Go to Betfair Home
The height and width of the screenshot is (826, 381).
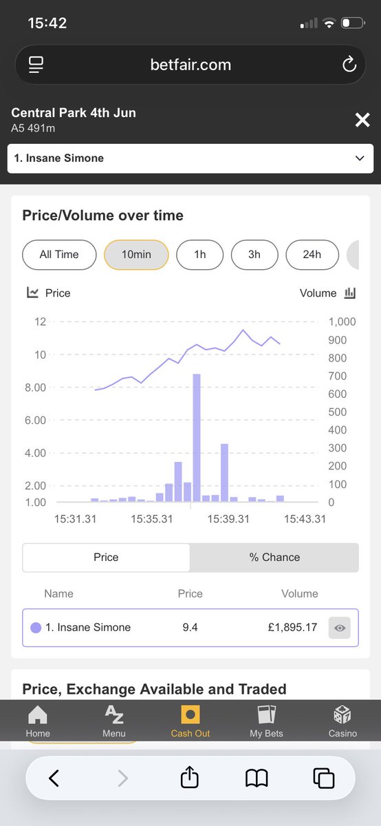[38, 721]
